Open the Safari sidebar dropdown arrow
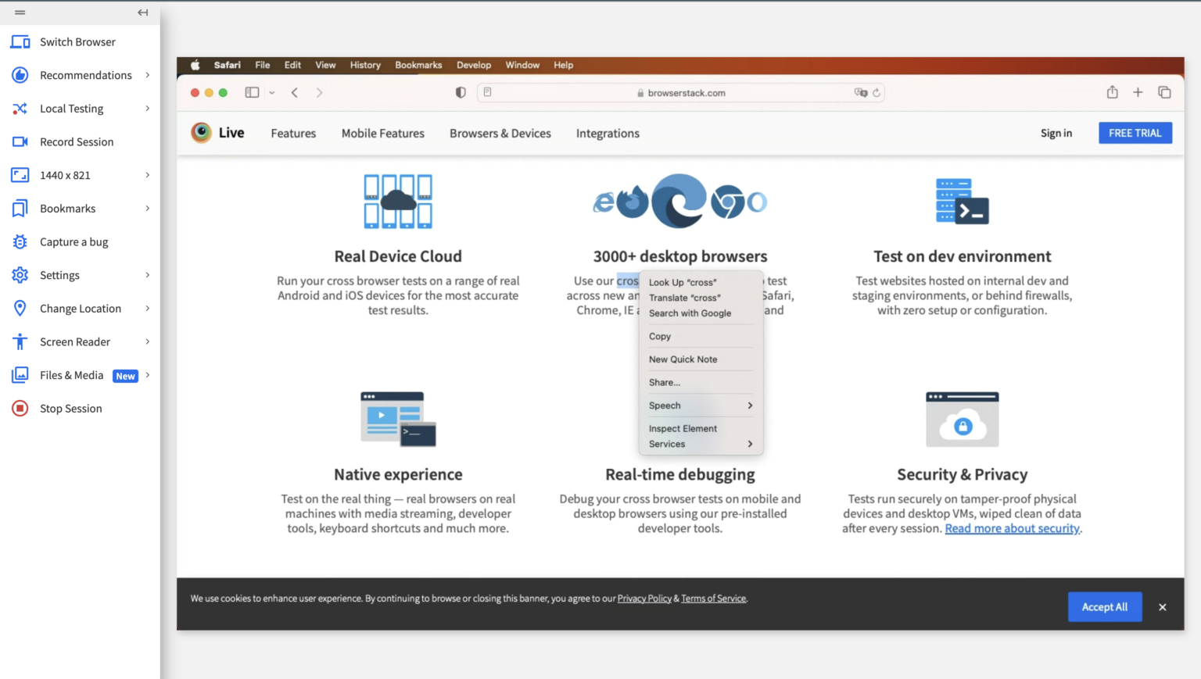 point(271,93)
